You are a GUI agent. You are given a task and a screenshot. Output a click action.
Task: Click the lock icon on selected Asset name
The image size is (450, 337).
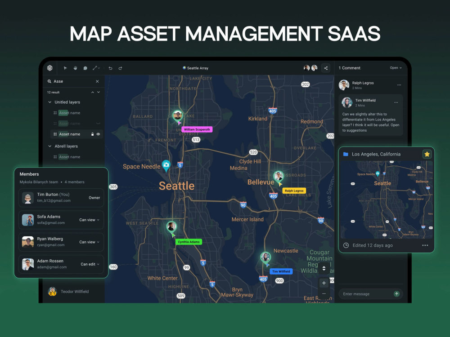pyautogui.click(x=92, y=134)
